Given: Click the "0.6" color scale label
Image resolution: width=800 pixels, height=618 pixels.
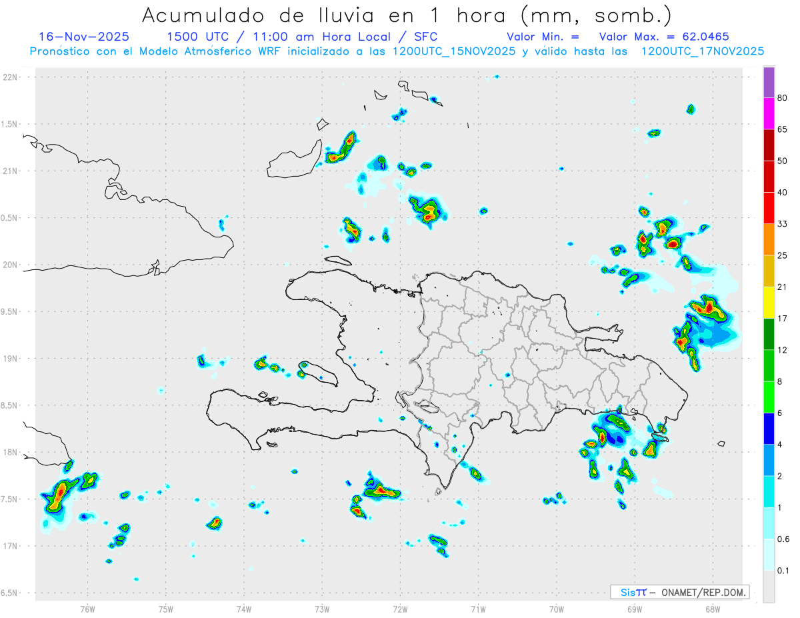Looking at the screenshot, I should [x=783, y=539].
